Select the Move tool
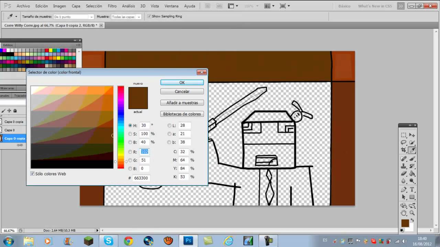Screen dimensions: 440x247 pos(412,135)
